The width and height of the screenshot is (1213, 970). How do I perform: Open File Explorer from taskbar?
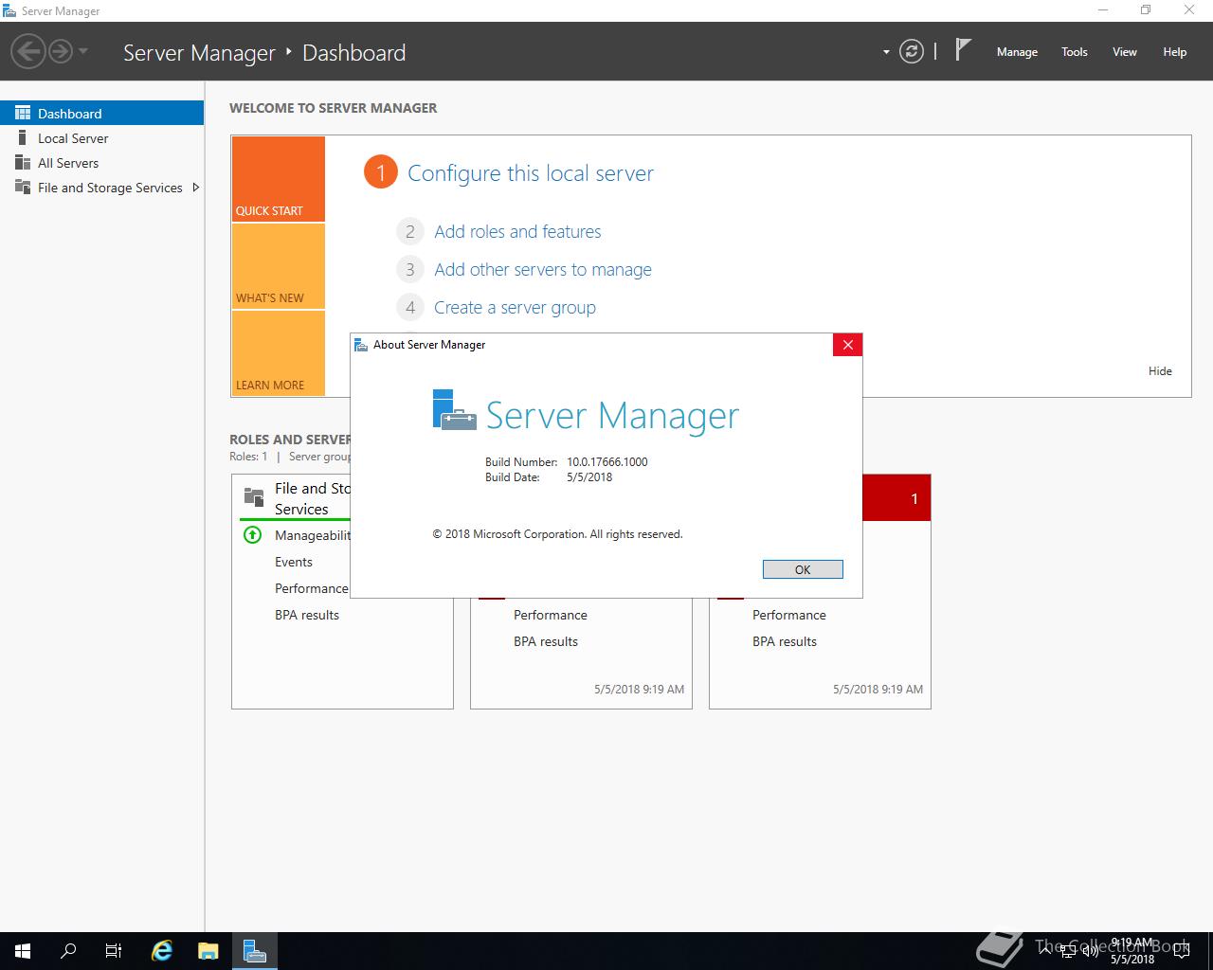pyautogui.click(x=208, y=950)
